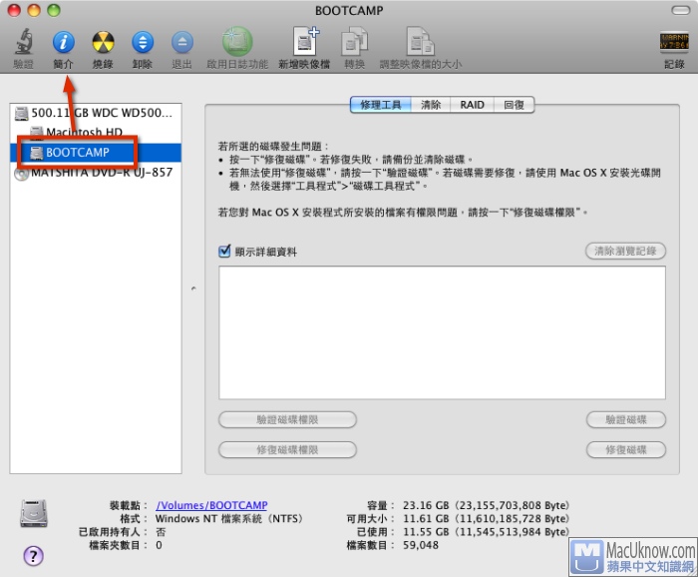The width and height of the screenshot is (698, 577).
Task: Select the Macintosh HD volume
Action: pos(84,133)
